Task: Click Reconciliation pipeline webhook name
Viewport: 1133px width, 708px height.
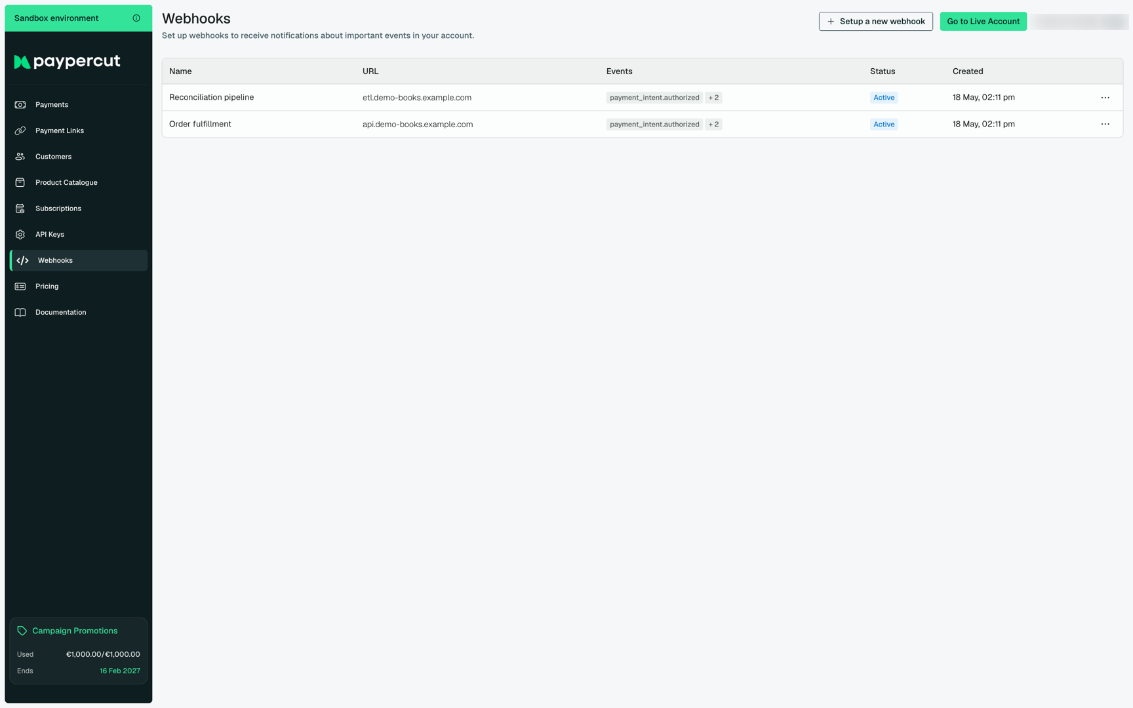Action: (x=211, y=98)
